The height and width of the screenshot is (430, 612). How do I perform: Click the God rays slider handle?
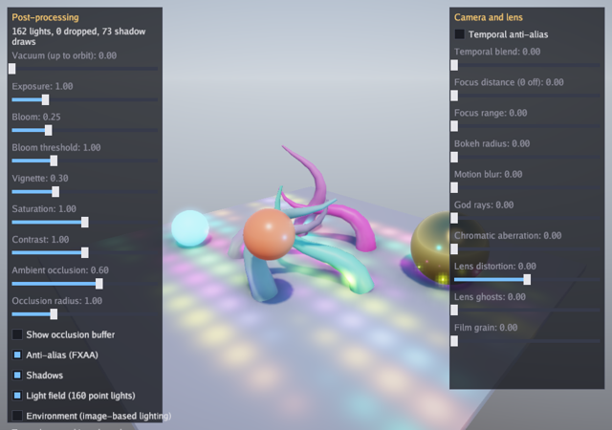coord(454,218)
